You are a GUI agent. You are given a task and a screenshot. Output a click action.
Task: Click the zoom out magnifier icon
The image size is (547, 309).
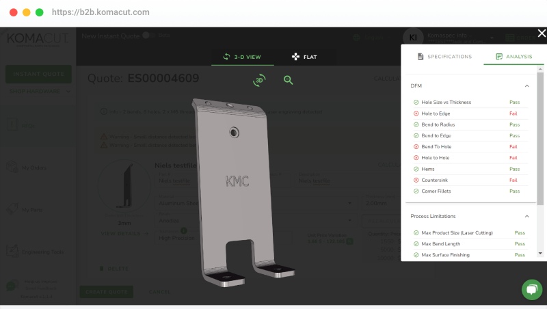click(288, 80)
